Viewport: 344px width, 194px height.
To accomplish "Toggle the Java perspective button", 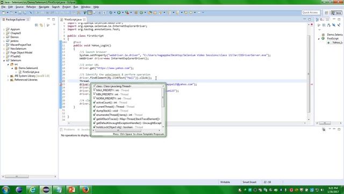I will [336, 13].
